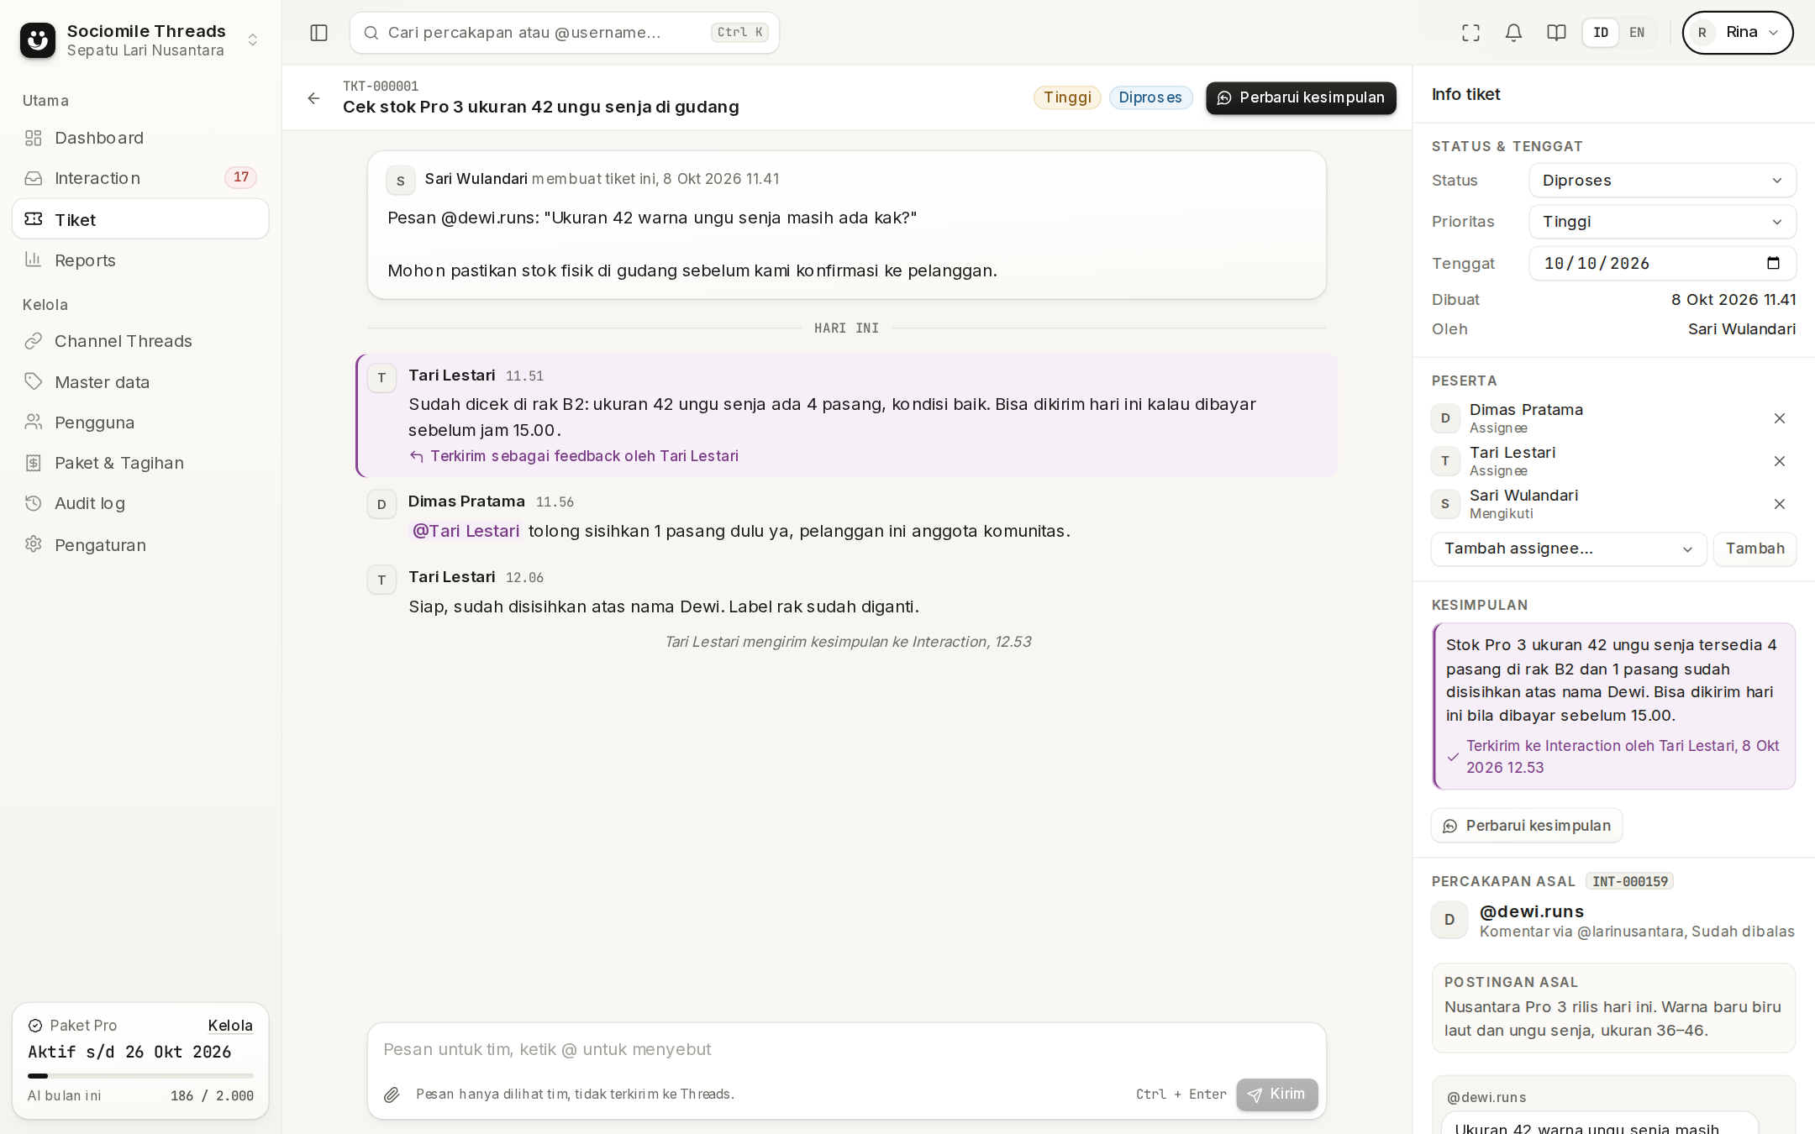Open the Status dropdown
Screen dimensions: 1815x1134
(x=1662, y=181)
